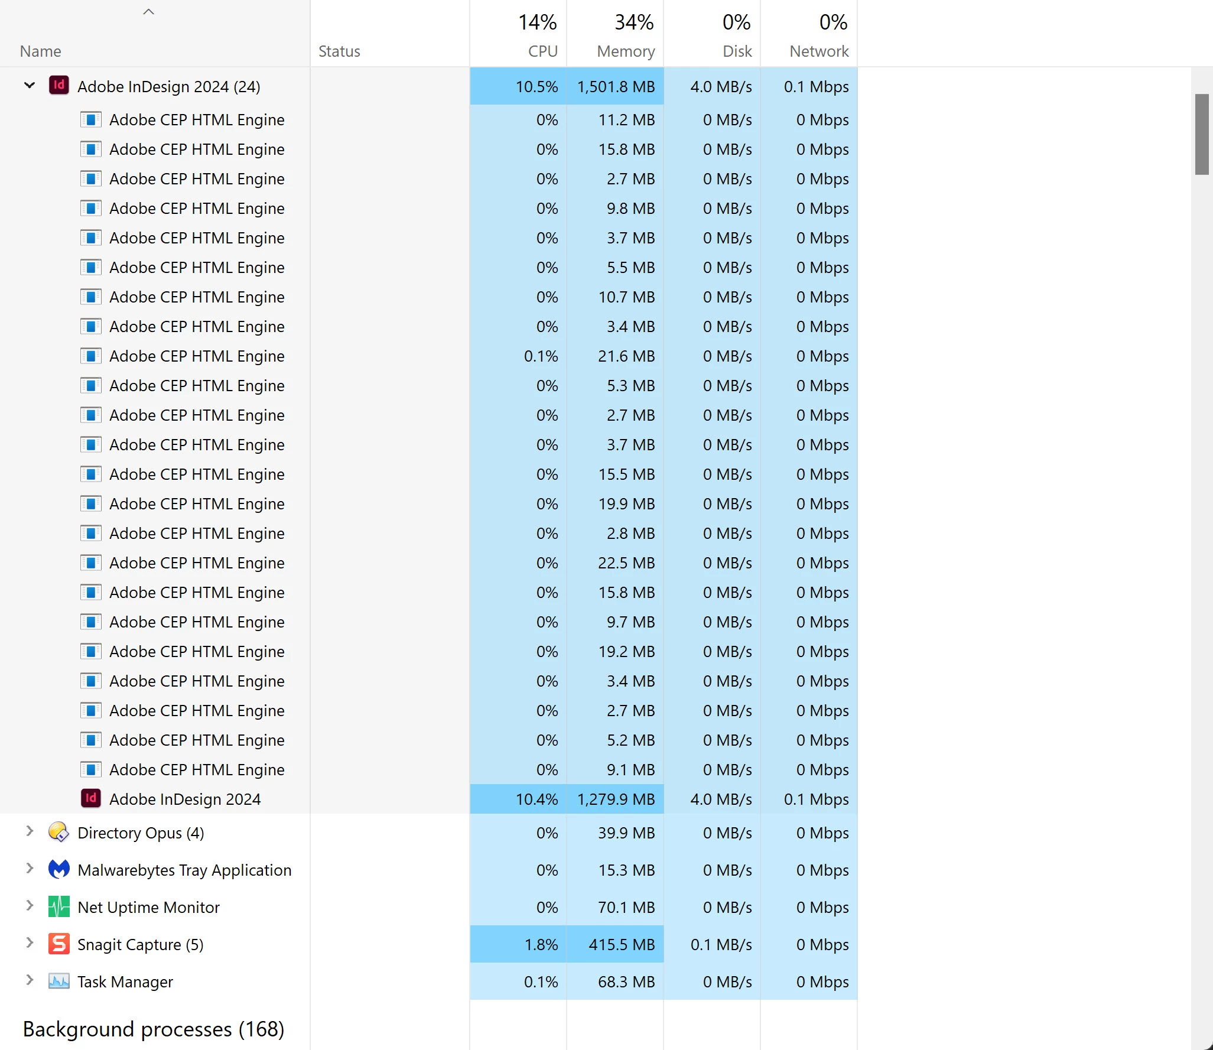Viewport: 1213px width, 1050px height.
Task: Click the Directory Opus app icon
Action: pos(58,832)
